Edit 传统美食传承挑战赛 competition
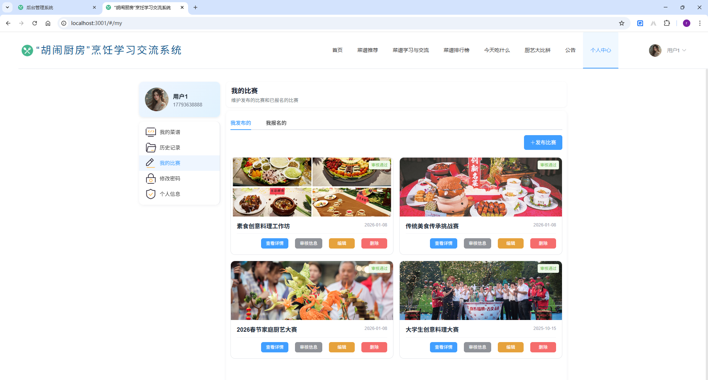Screen dimensions: 708x380 tap(511, 243)
